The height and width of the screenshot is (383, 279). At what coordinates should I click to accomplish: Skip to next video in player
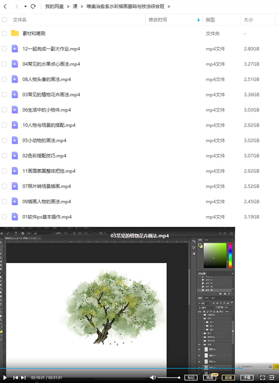pyautogui.click(x=23, y=377)
